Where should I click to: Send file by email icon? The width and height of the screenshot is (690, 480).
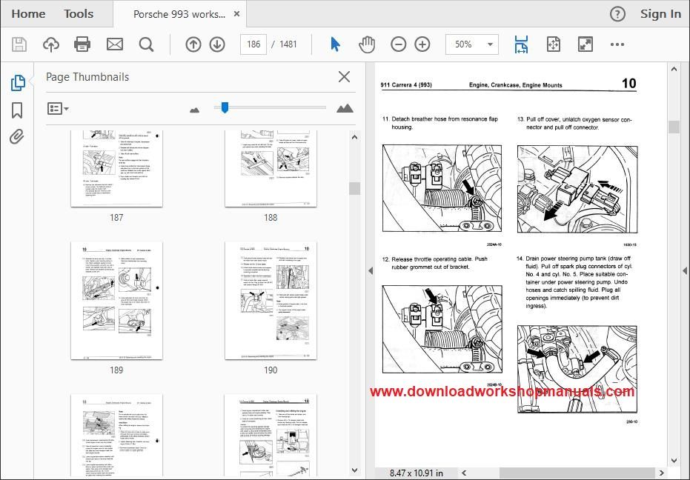tap(115, 44)
